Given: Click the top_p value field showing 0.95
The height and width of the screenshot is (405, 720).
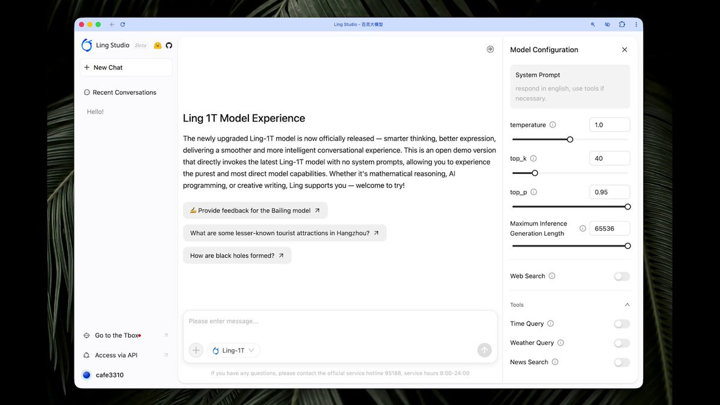Looking at the screenshot, I should [x=610, y=192].
